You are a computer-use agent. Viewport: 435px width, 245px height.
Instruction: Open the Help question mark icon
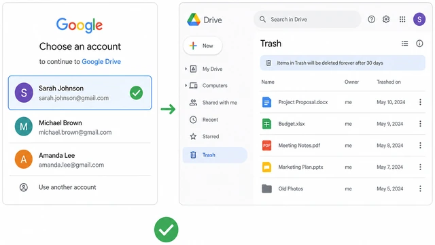click(372, 19)
